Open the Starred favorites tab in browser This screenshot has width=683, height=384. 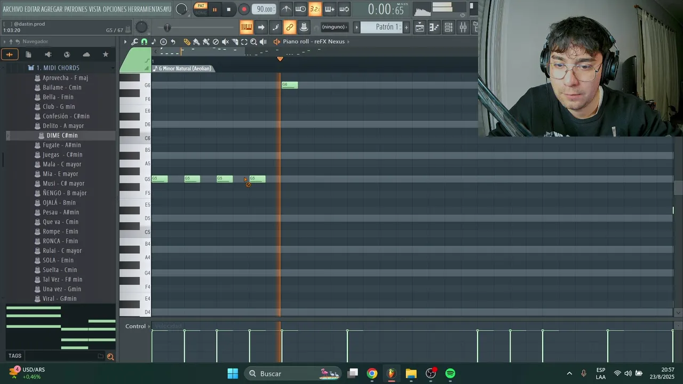(105, 54)
